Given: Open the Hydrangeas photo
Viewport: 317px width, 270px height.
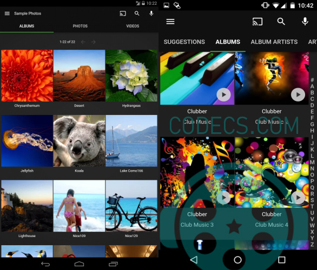Looking at the screenshot, I should [131, 76].
